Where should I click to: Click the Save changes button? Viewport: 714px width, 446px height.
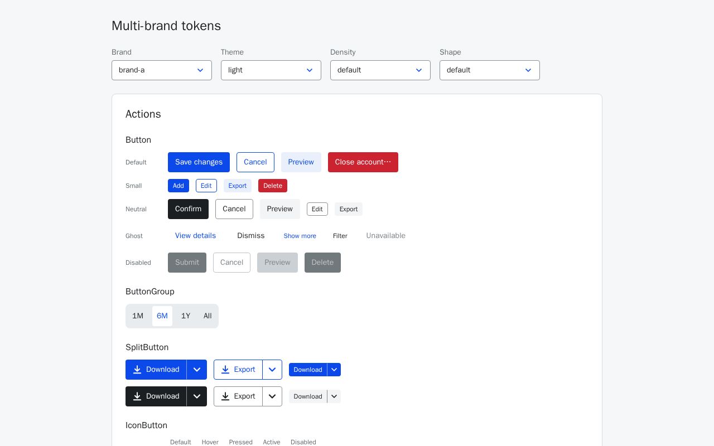pos(199,162)
